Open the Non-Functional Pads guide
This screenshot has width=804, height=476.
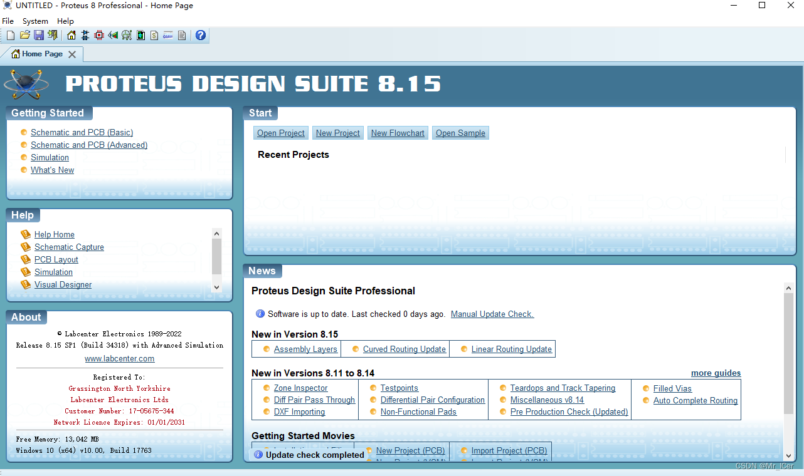click(418, 411)
